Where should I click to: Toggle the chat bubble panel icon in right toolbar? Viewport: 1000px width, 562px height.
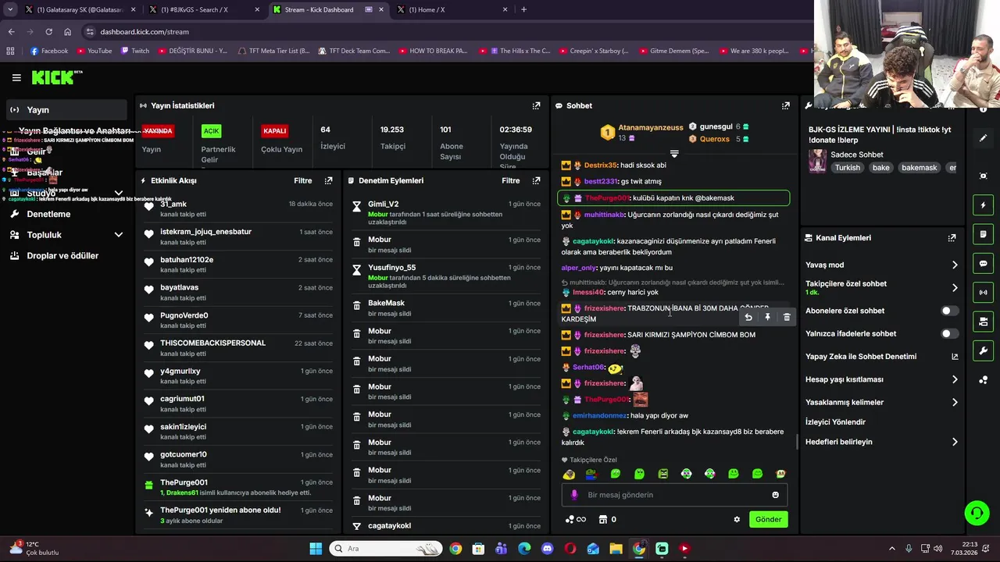983,263
